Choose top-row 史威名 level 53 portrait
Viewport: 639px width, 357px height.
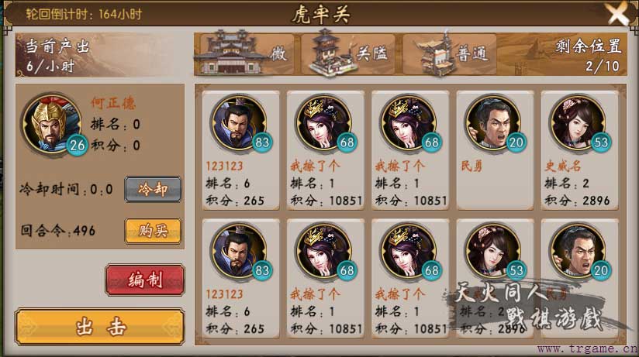point(578,122)
